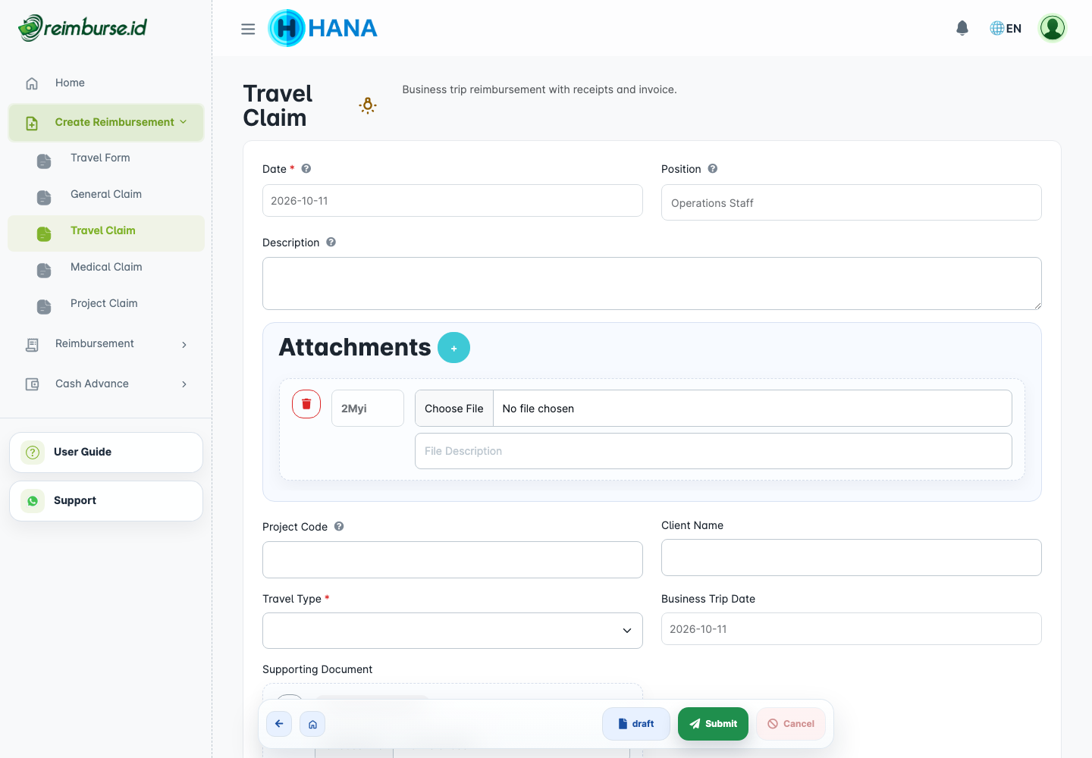This screenshot has height=758, width=1092.
Task: Click the Project Code input field
Action: pos(453,560)
